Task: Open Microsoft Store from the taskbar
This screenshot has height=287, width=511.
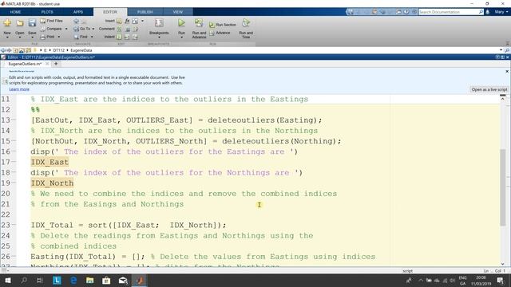Action: pyautogui.click(x=106, y=280)
